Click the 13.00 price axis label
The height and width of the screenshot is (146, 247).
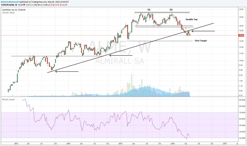click(241, 41)
